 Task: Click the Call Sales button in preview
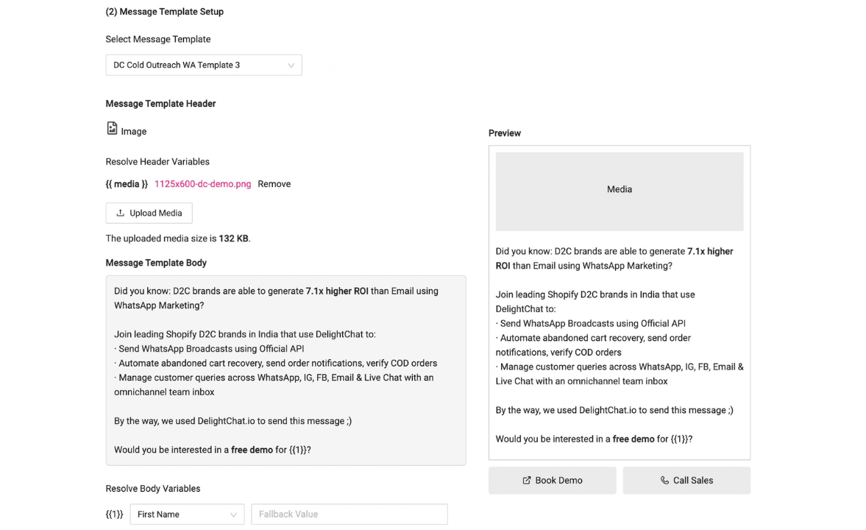pyautogui.click(x=686, y=480)
